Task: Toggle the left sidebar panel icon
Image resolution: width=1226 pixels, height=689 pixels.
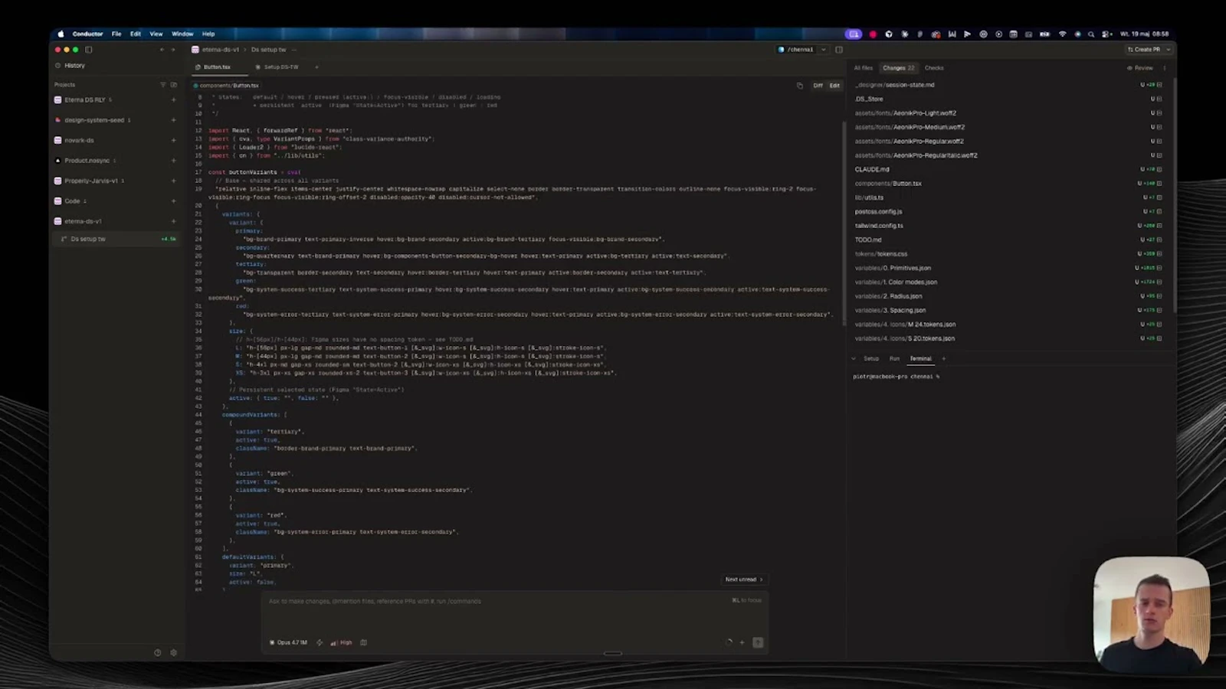Action: click(x=89, y=50)
